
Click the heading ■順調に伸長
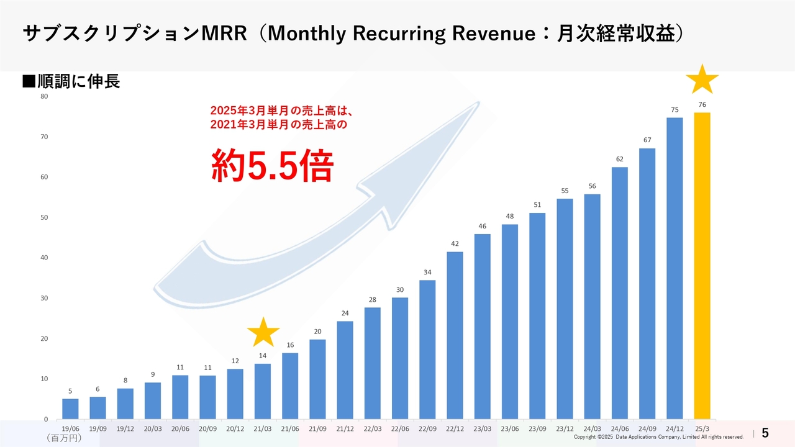(71, 81)
